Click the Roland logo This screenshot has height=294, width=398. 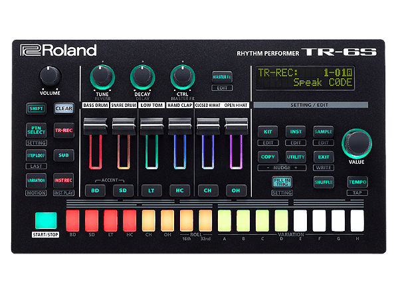pos(58,50)
